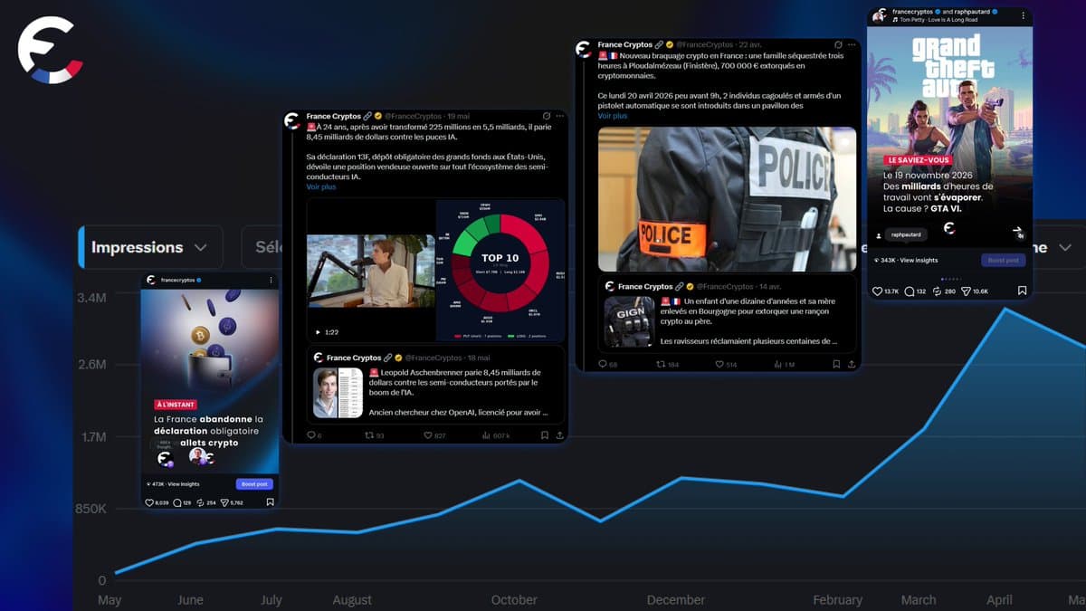Expand 'Voir plus' on the 22 avr. tweet
1086x611 pixels.
613,116
